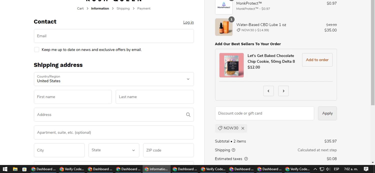
Task: Go to Cart breadcrumb step
Action: pos(80,8)
